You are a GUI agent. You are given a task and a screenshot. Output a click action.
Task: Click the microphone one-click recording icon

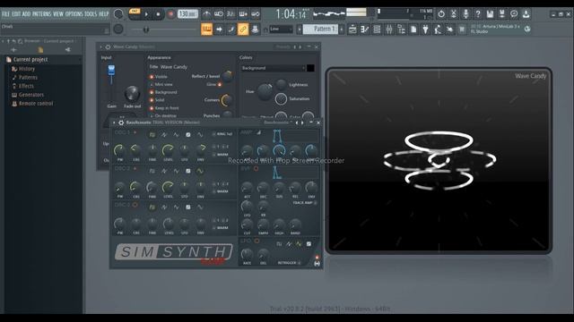click(x=465, y=14)
